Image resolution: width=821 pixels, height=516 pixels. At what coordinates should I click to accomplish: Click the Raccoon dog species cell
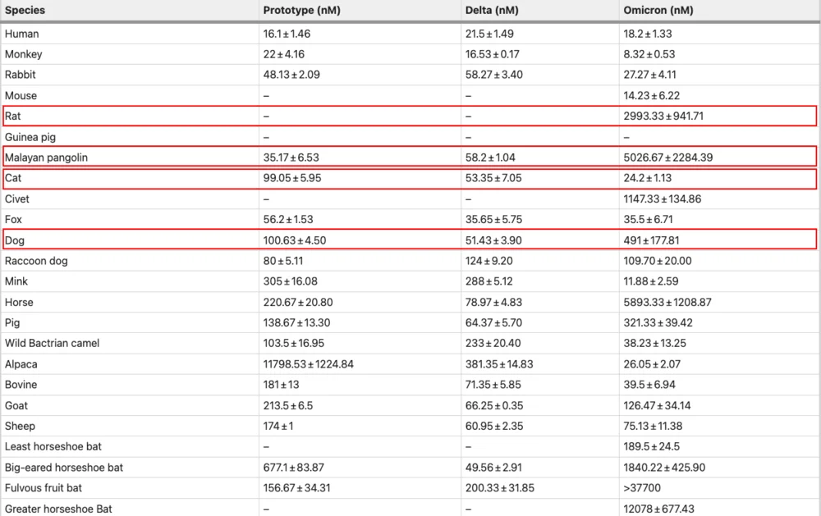click(x=36, y=261)
